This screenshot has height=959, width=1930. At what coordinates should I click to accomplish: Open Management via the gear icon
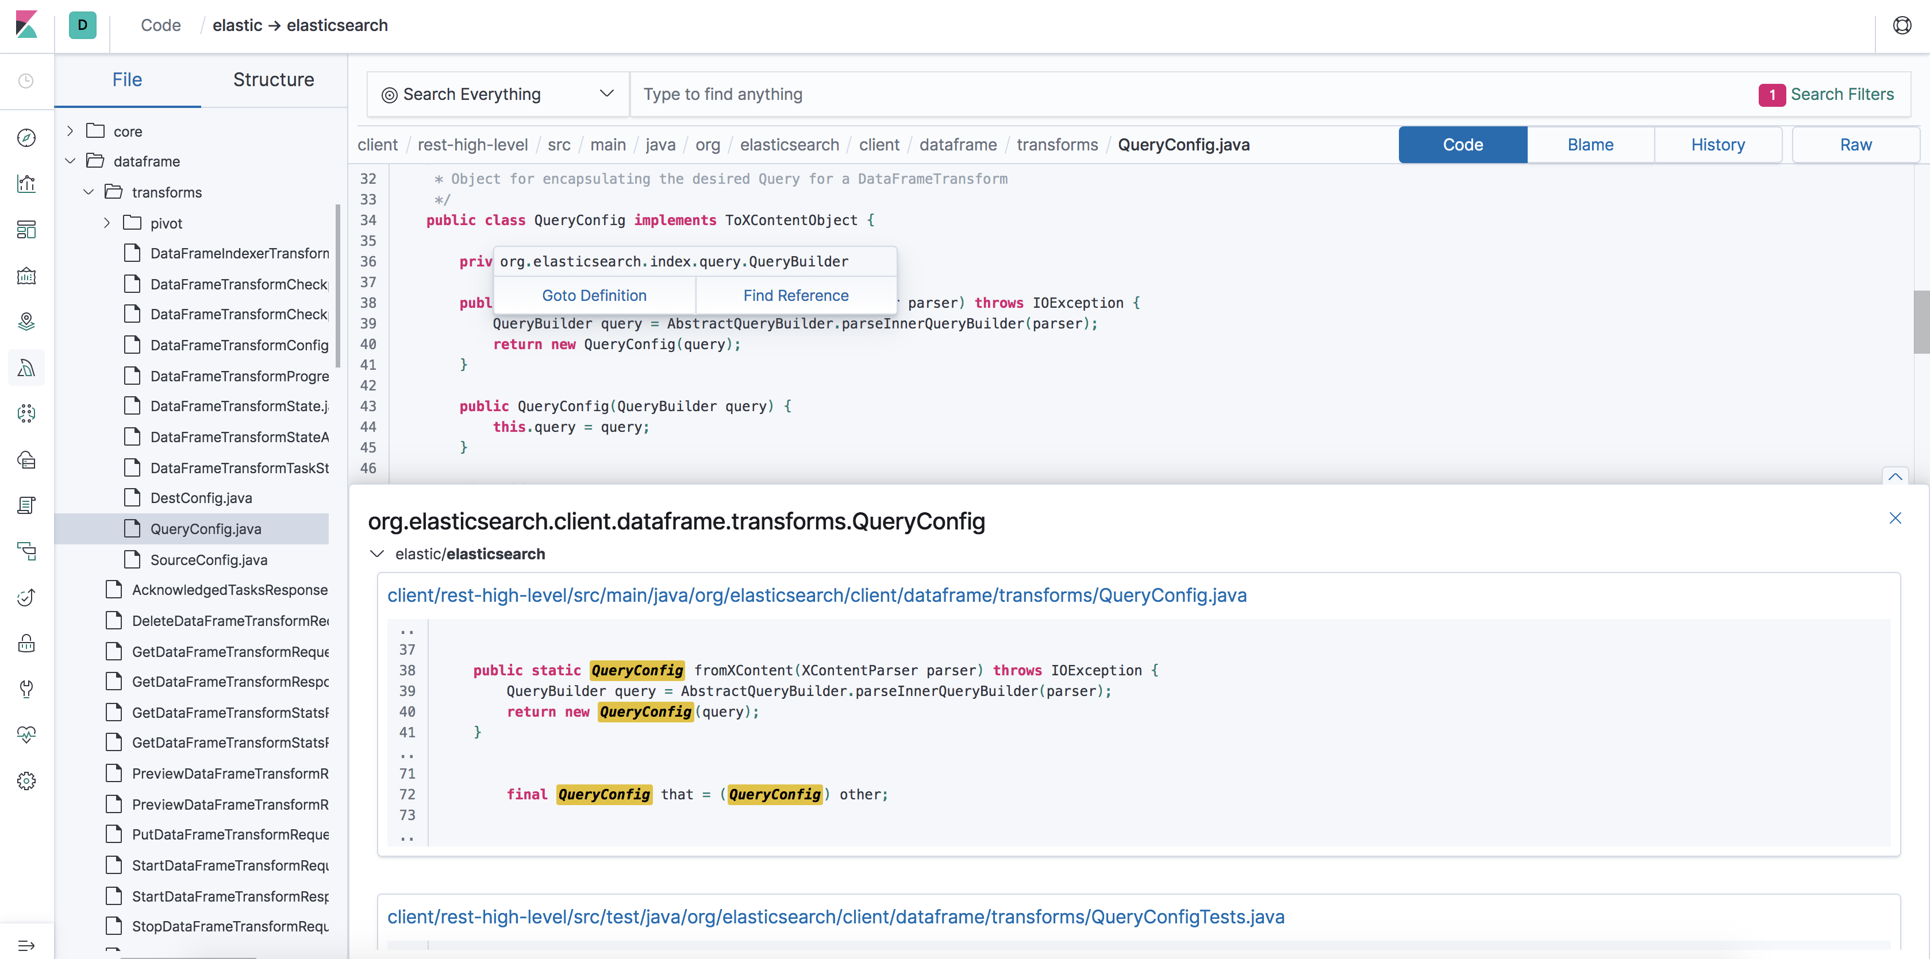tap(27, 779)
